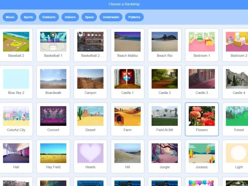Choose the Light backdrop
Image resolution: width=248 pixels, height=186 pixels.
click(x=236, y=157)
